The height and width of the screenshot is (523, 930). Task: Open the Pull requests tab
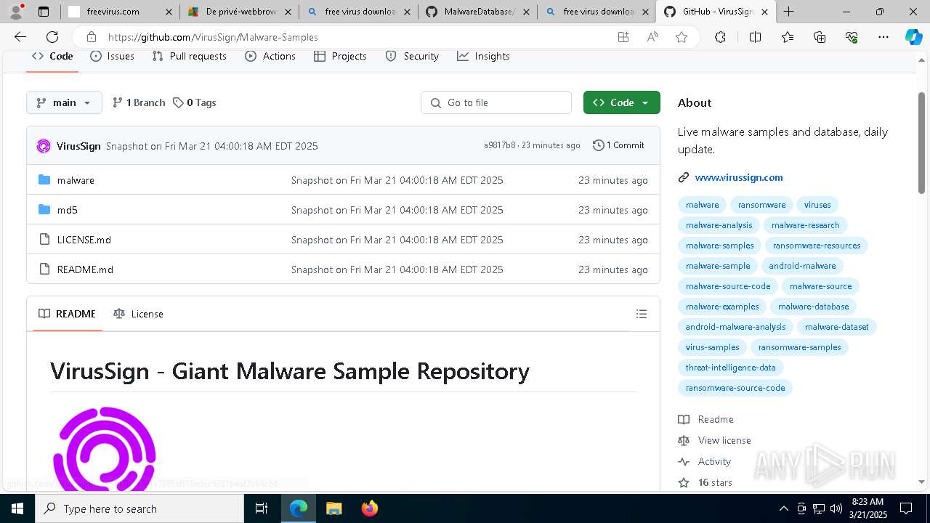pyautogui.click(x=190, y=56)
